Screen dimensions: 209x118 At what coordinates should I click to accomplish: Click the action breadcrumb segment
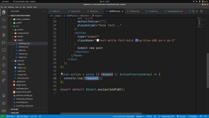[85, 16]
